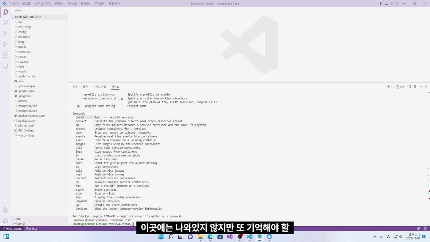Open the .env file
This screenshot has height=242, width=430.
tap(39, 81)
